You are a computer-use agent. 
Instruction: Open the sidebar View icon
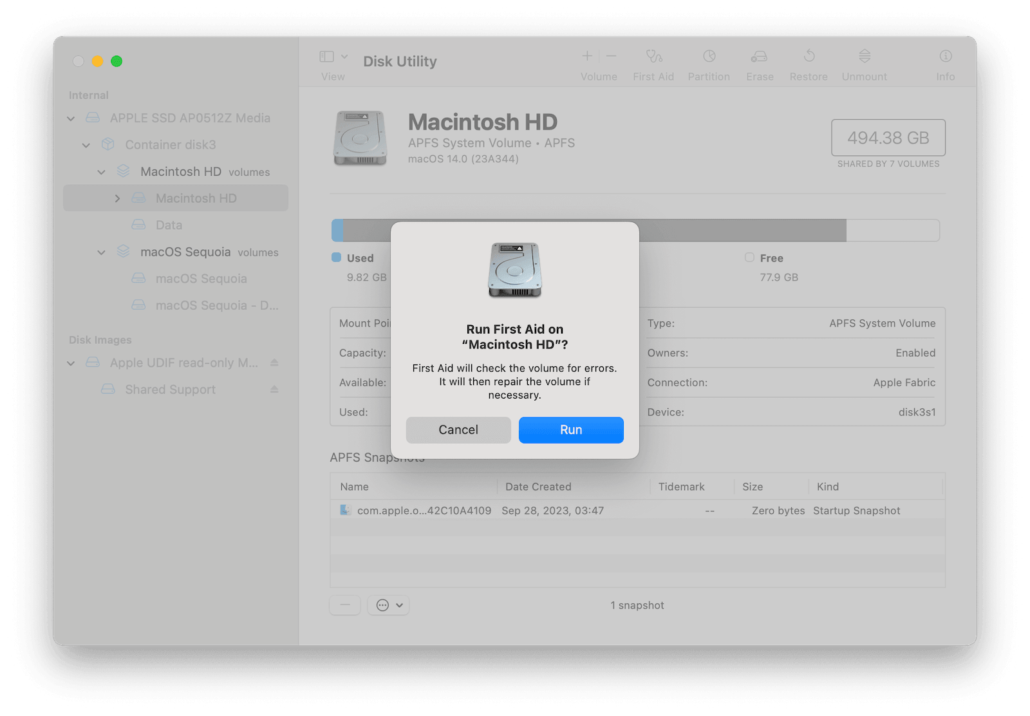point(327,57)
